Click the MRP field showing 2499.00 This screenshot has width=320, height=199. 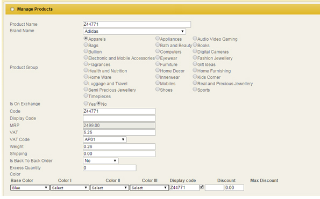(119, 126)
